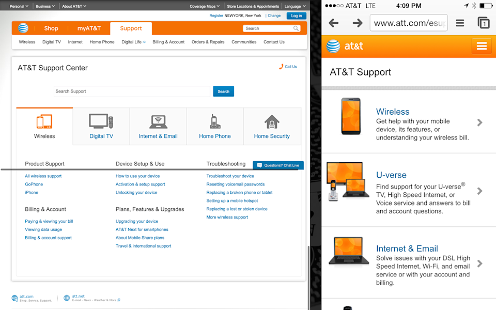Tap the mobile browser menu lines icon
This screenshot has width=496, height=310.
(x=460, y=23)
